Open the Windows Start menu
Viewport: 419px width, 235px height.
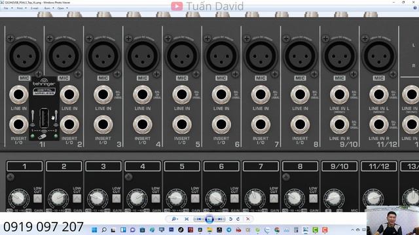pos(94,230)
